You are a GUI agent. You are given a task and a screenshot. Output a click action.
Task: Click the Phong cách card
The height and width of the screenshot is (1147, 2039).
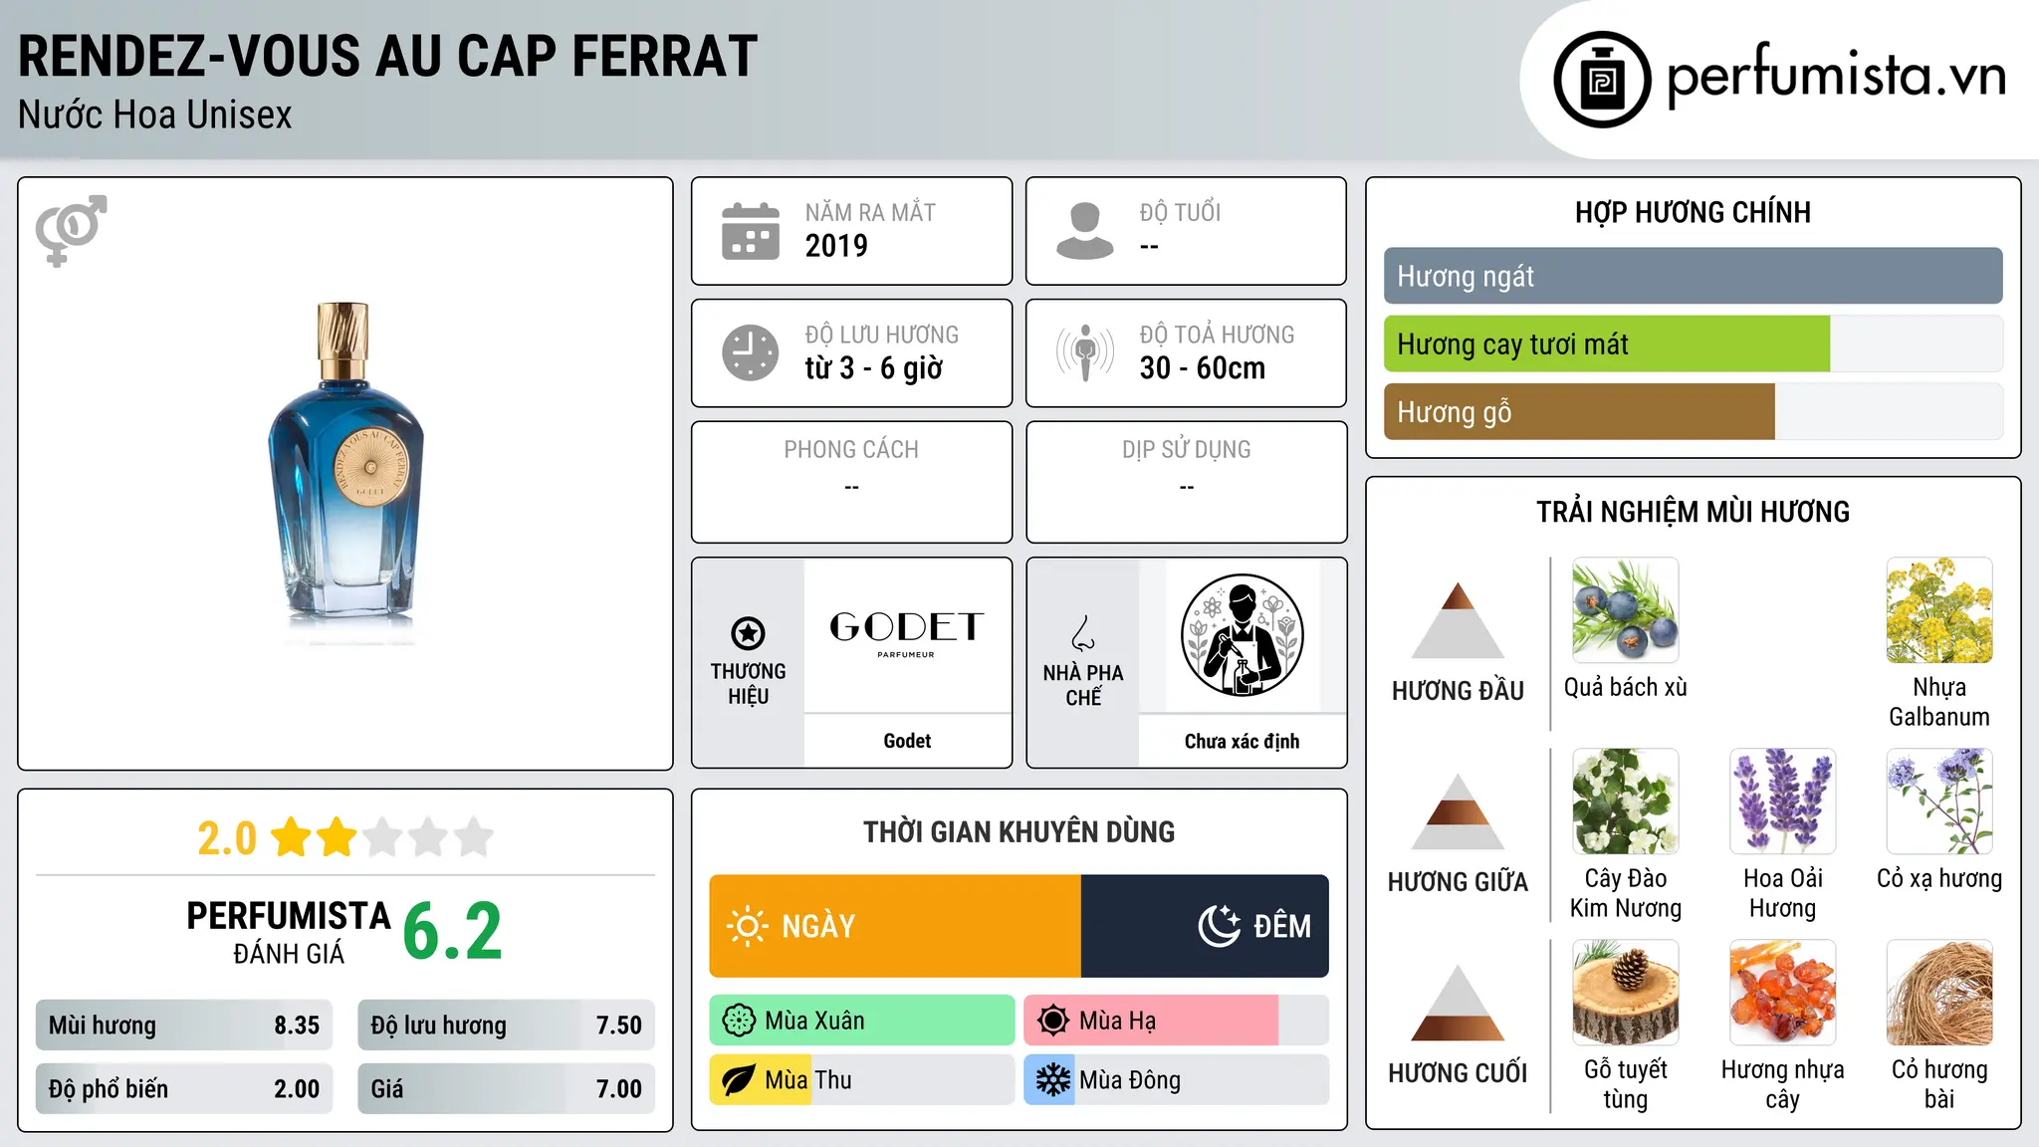(851, 482)
